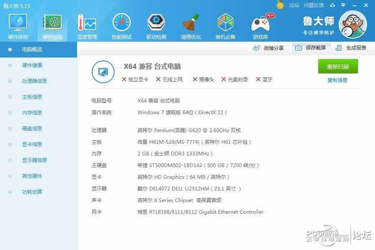Click the 6 Series Chipset sound card text
Image resolution: width=375 pixels, height=250 pixels.
coord(179,200)
